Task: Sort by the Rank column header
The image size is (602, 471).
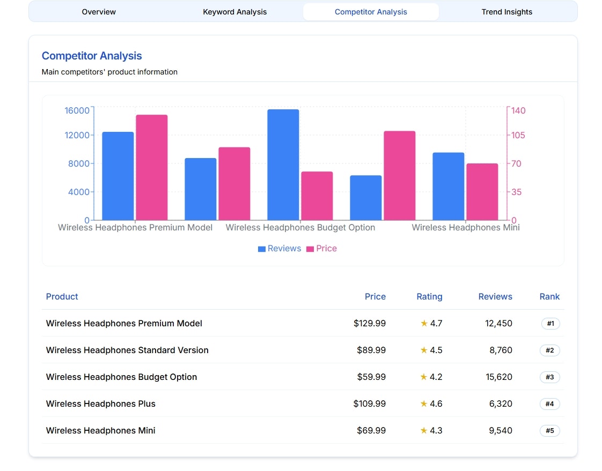Action: tap(549, 296)
